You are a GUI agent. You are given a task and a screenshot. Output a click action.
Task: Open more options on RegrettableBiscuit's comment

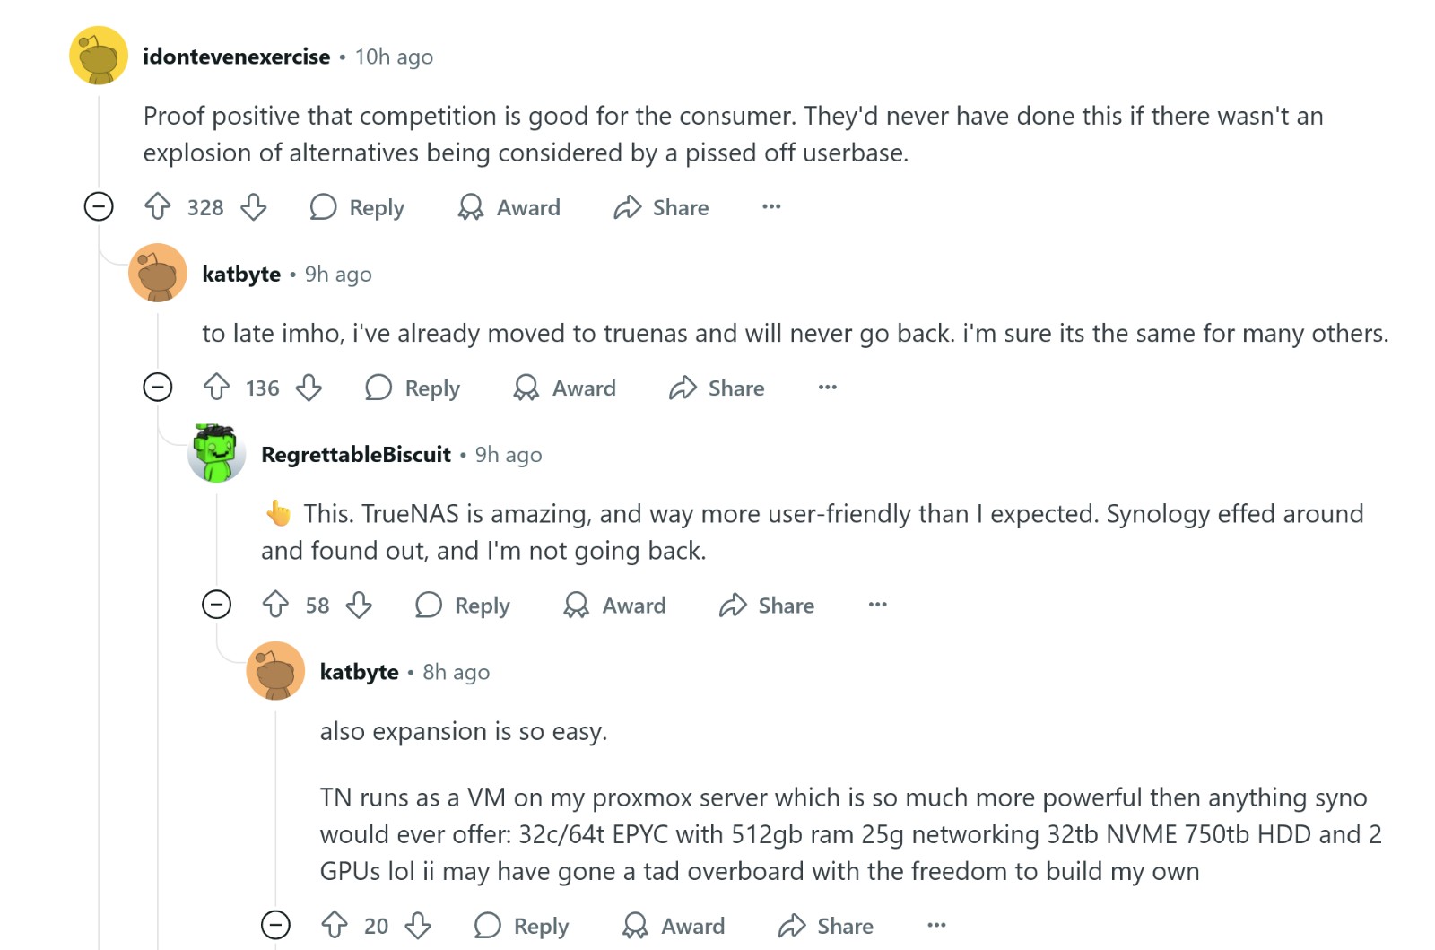(877, 605)
